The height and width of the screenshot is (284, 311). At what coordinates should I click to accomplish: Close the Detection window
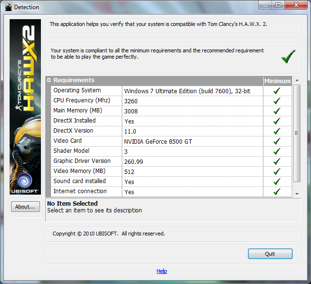(296, 5)
